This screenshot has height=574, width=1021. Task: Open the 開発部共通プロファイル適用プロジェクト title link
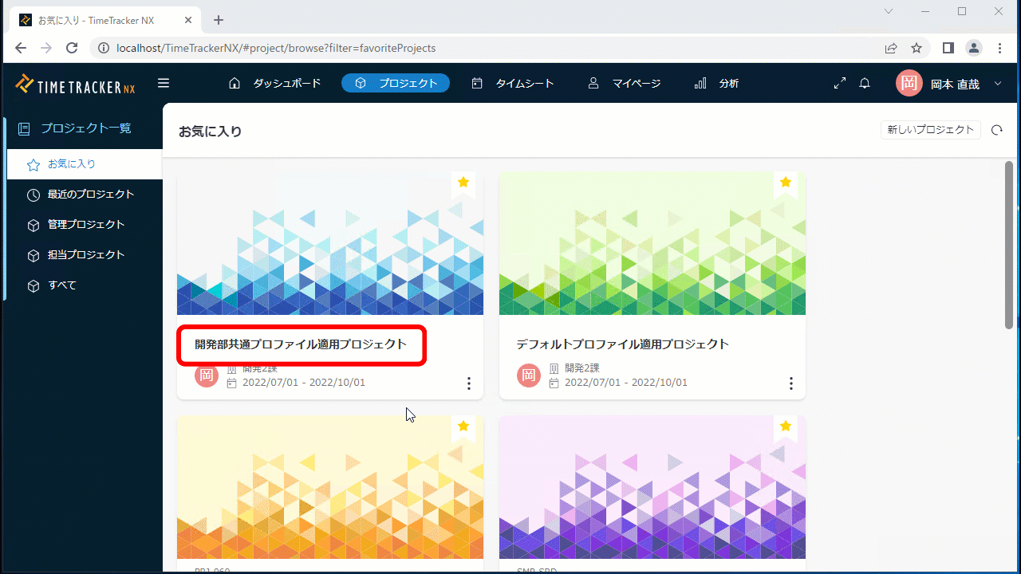pyautogui.click(x=301, y=344)
